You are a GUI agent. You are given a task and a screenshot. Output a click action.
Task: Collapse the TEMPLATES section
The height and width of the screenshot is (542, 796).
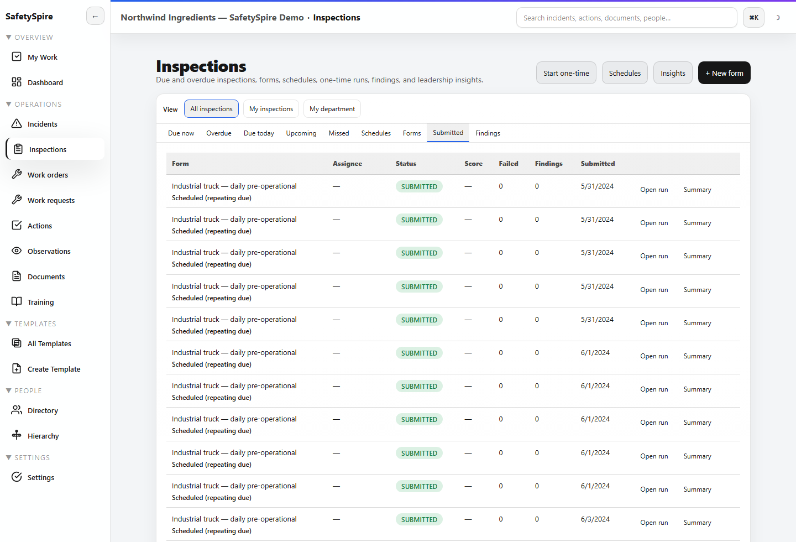(30, 324)
